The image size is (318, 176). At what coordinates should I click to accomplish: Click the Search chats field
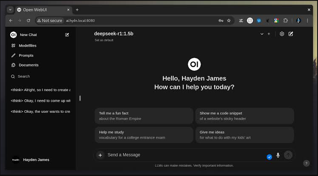41,76
